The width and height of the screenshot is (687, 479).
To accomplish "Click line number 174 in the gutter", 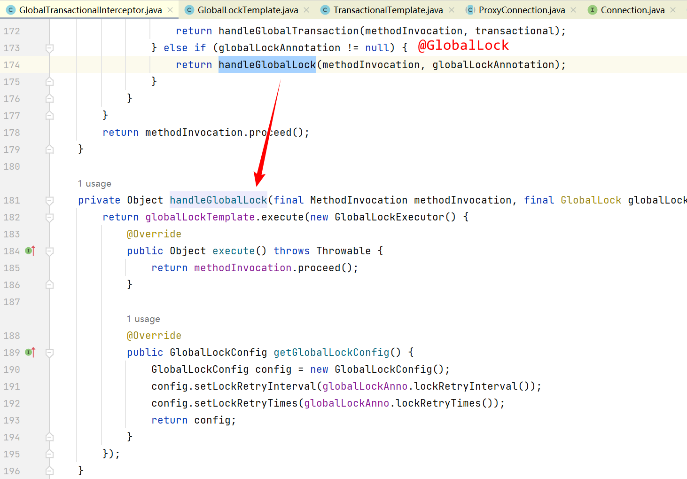I will pyautogui.click(x=12, y=65).
